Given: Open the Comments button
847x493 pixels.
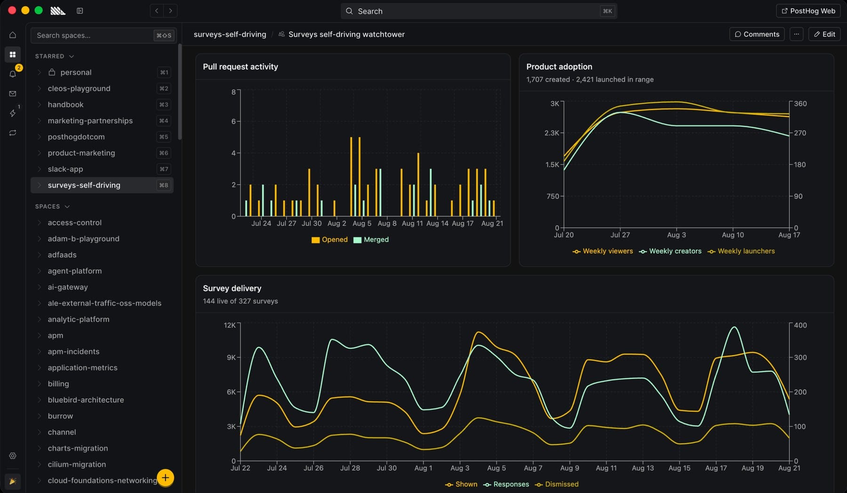Looking at the screenshot, I should point(757,34).
